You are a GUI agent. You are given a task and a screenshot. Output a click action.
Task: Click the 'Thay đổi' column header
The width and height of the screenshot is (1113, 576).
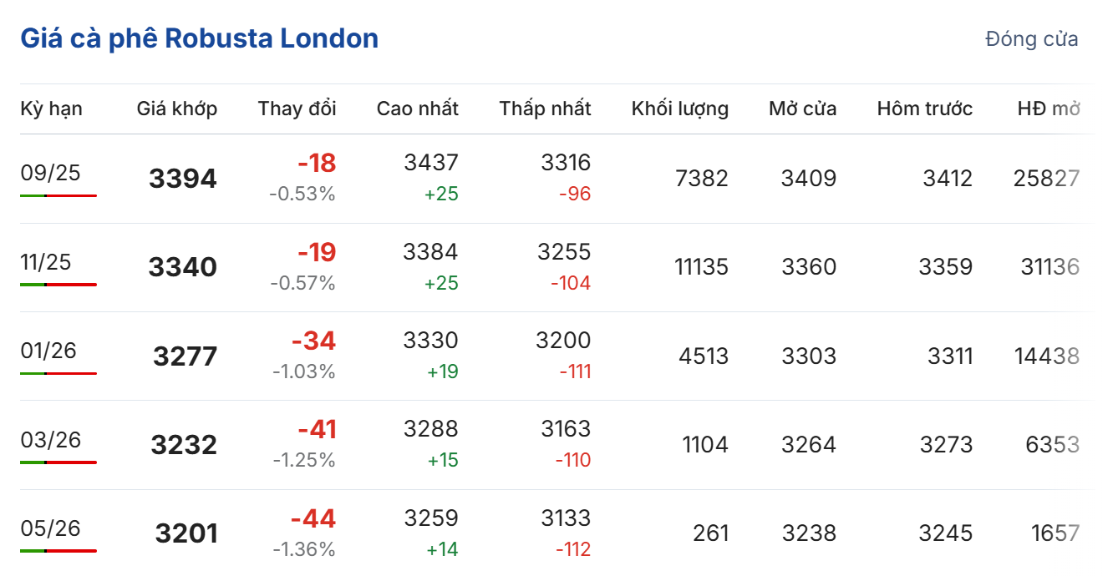point(297,109)
